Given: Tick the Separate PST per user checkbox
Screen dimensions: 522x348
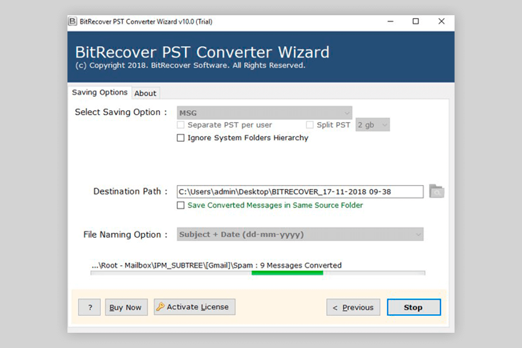Looking at the screenshot, I should point(181,125).
